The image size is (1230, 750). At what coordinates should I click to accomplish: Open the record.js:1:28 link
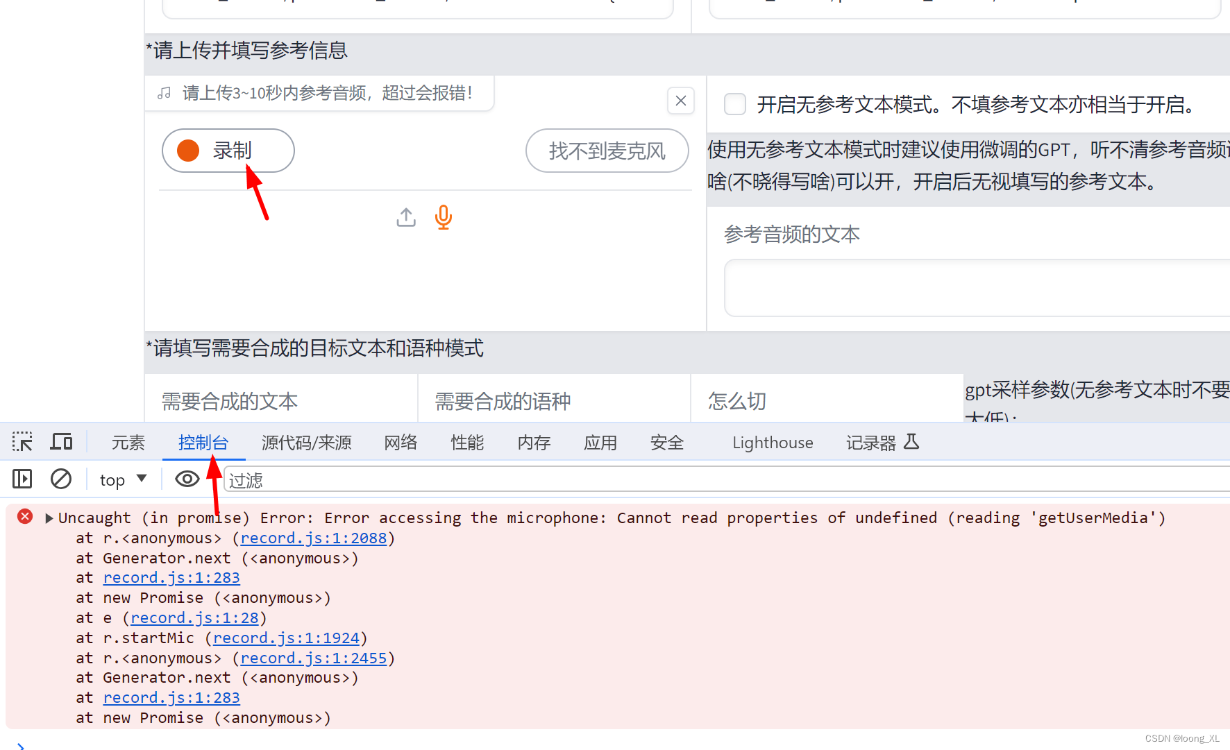click(x=194, y=618)
